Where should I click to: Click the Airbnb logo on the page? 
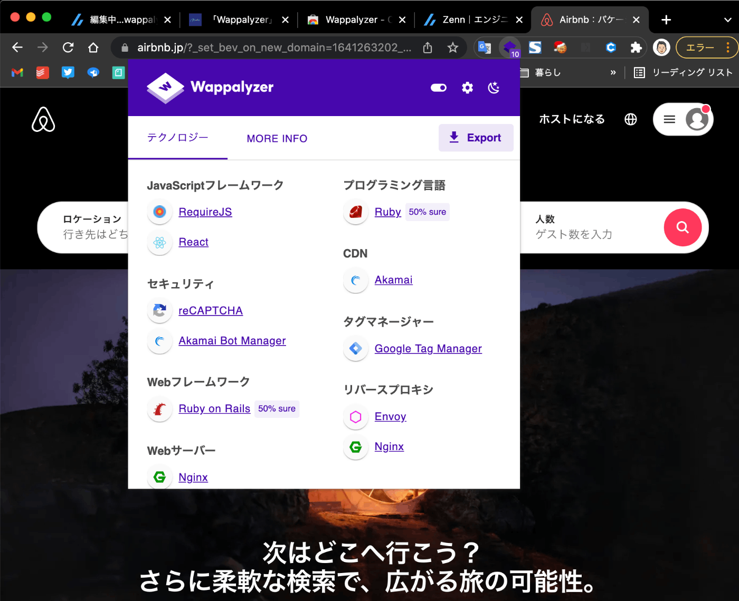click(43, 119)
